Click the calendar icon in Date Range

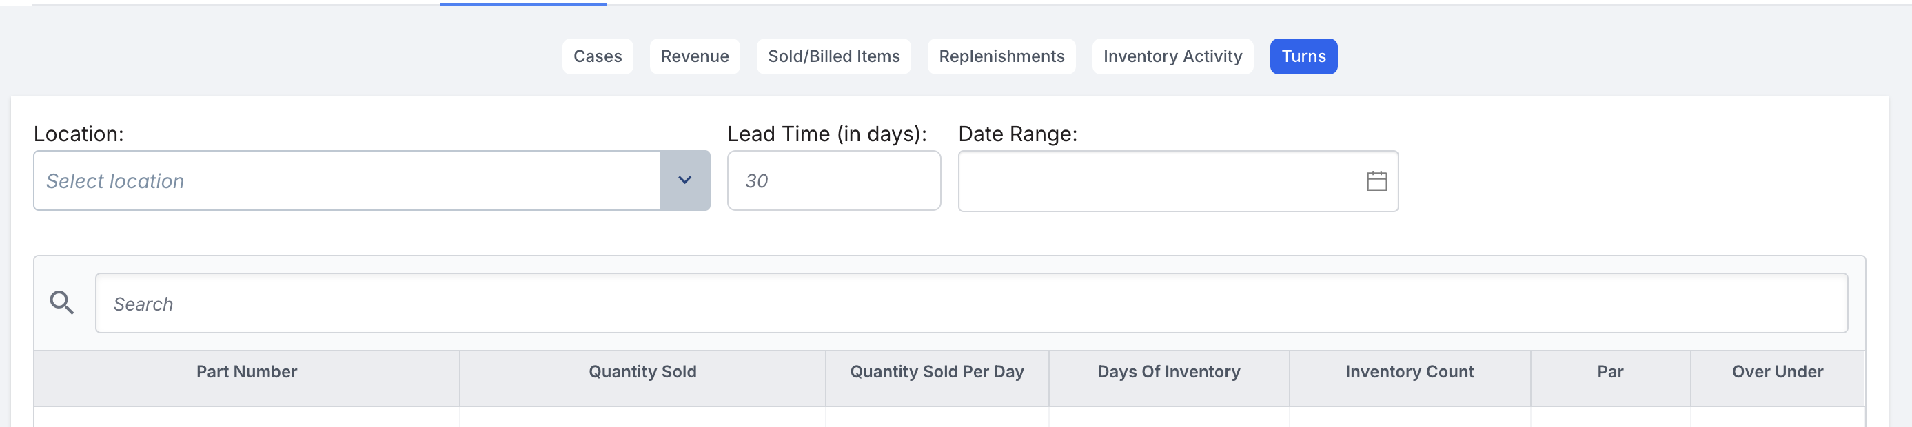(x=1376, y=181)
